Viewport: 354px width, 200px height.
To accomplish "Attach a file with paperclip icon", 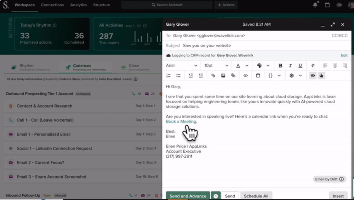I will [233, 76].
